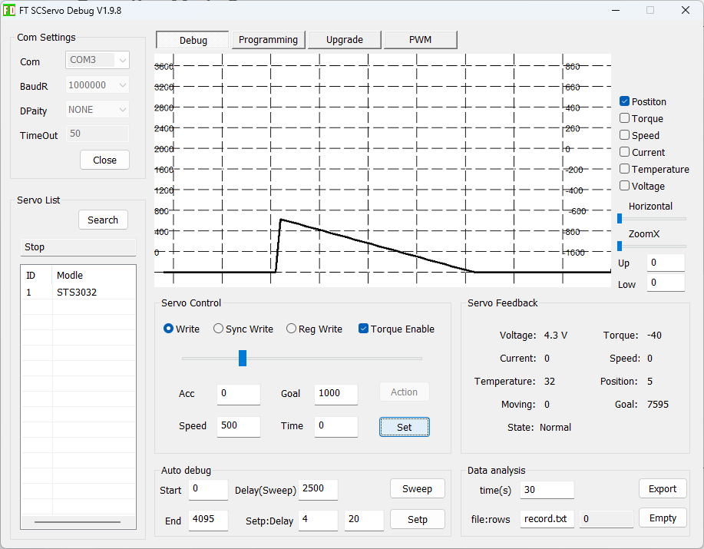
Task: Click the Up value field
Action: click(666, 263)
